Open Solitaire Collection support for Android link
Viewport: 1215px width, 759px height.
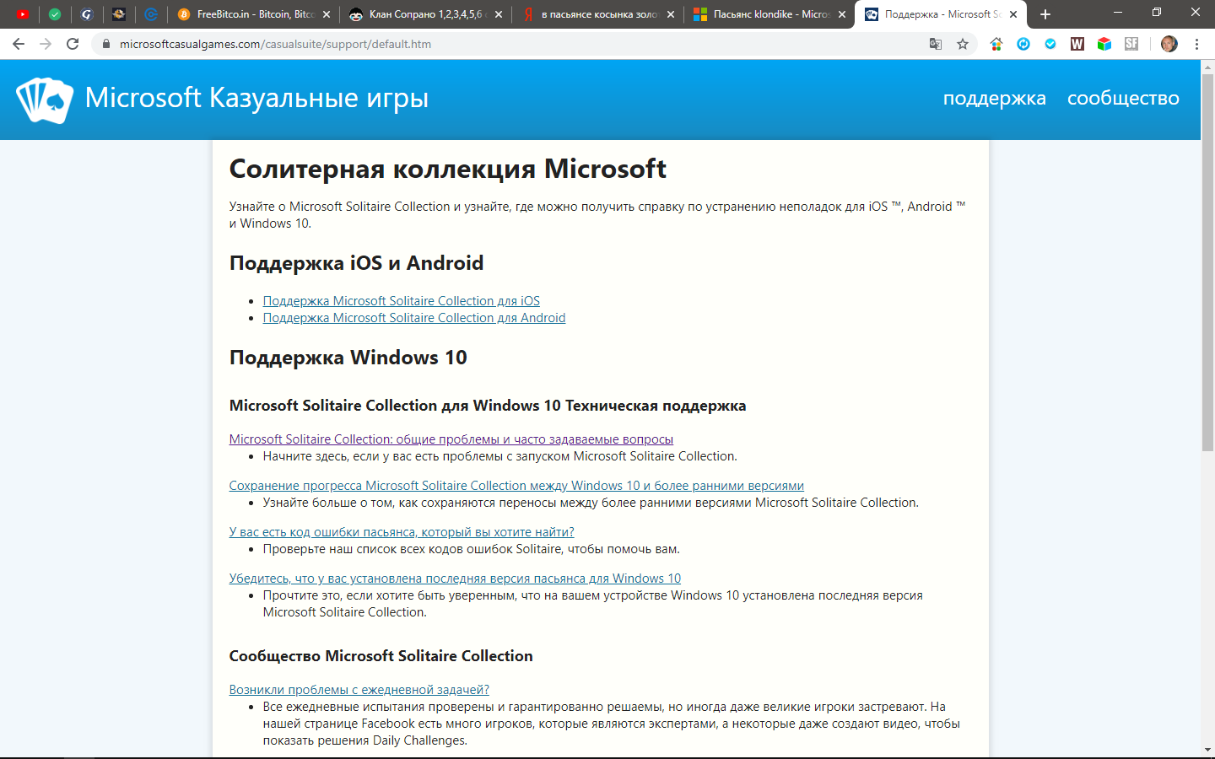414,318
